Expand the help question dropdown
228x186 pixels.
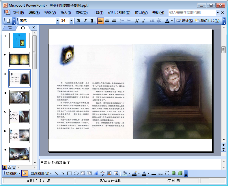pyautogui.click(x=218, y=13)
